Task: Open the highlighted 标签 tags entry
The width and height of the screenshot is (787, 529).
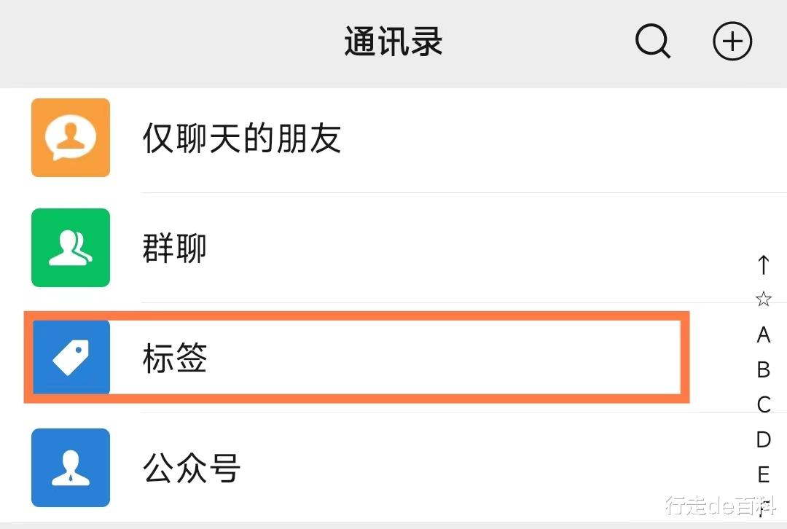Action: coord(173,358)
